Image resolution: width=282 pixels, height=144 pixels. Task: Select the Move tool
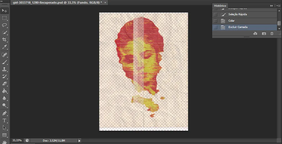(x=4, y=11)
